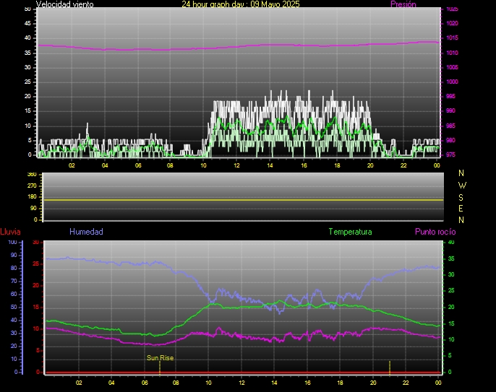Click the 'Sun Rise' label
Screen dimensions: 496x392
(x=160, y=358)
